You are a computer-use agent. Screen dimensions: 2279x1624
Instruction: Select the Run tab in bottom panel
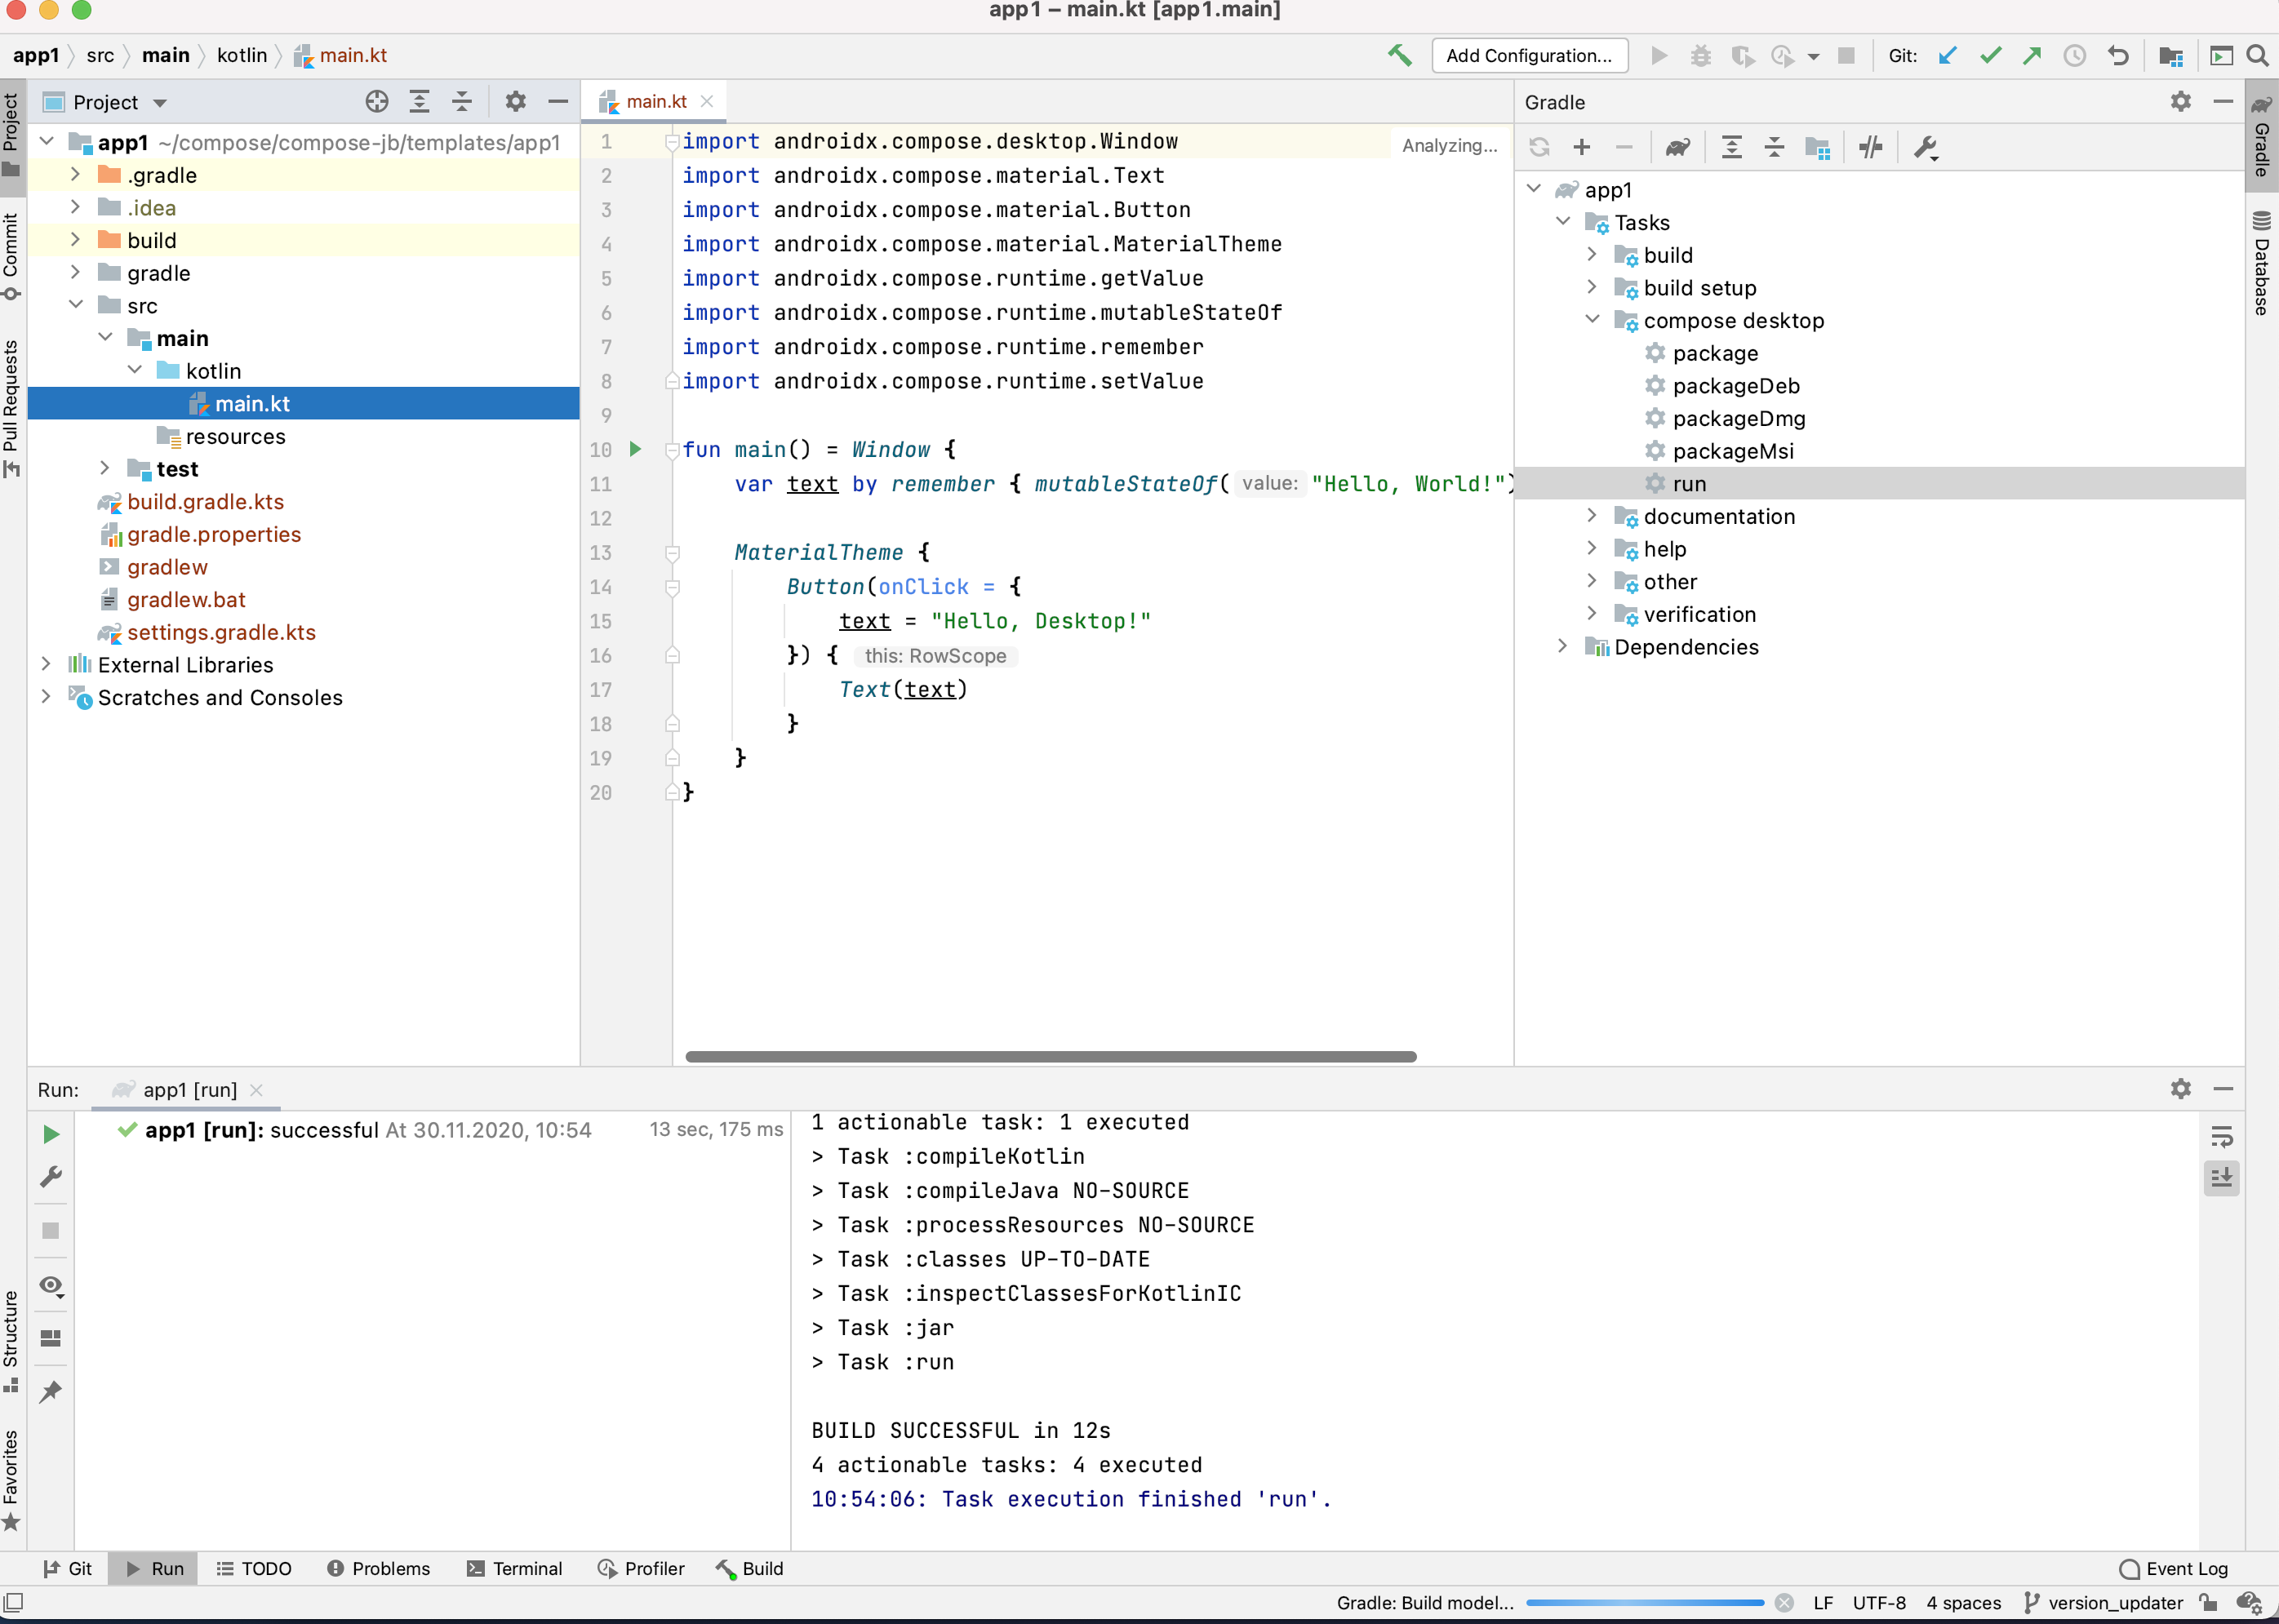click(165, 1568)
